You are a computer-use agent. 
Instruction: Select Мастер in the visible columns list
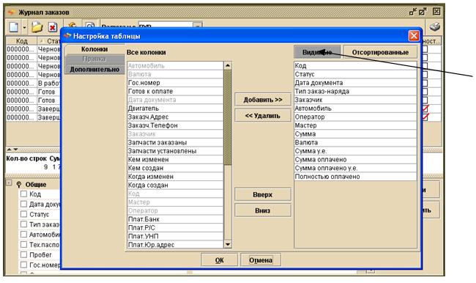[355, 125]
